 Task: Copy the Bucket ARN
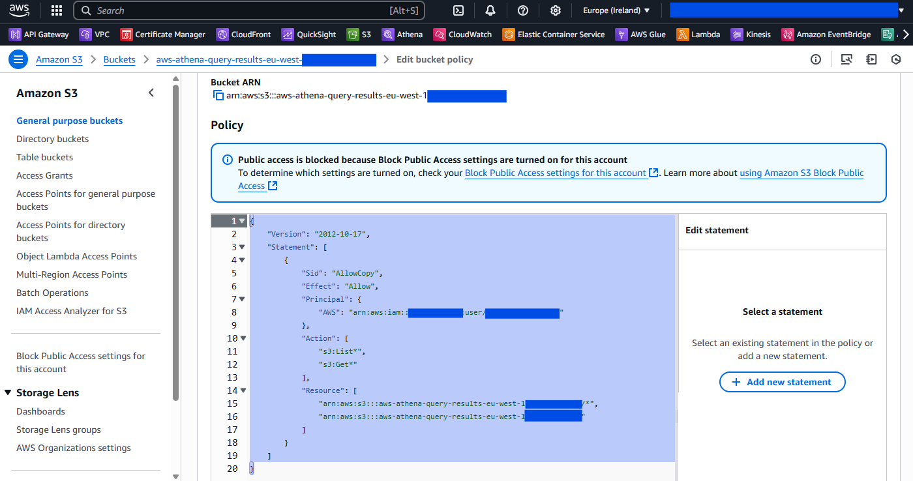point(218,96)
